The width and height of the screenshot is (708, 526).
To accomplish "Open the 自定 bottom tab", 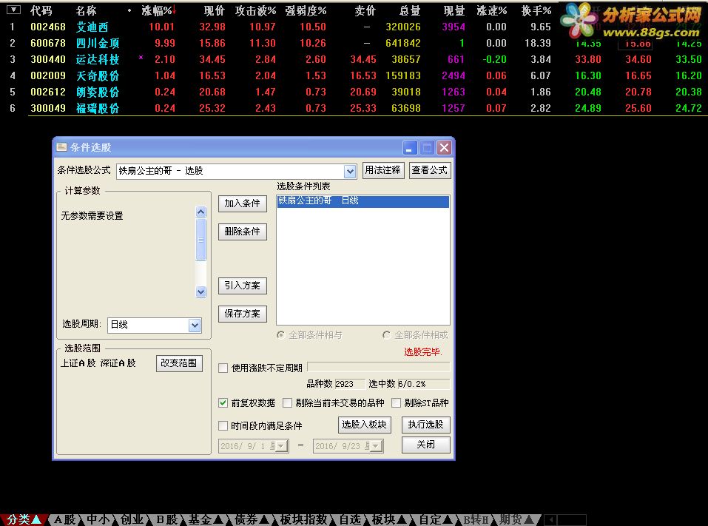I will (435, 519).
